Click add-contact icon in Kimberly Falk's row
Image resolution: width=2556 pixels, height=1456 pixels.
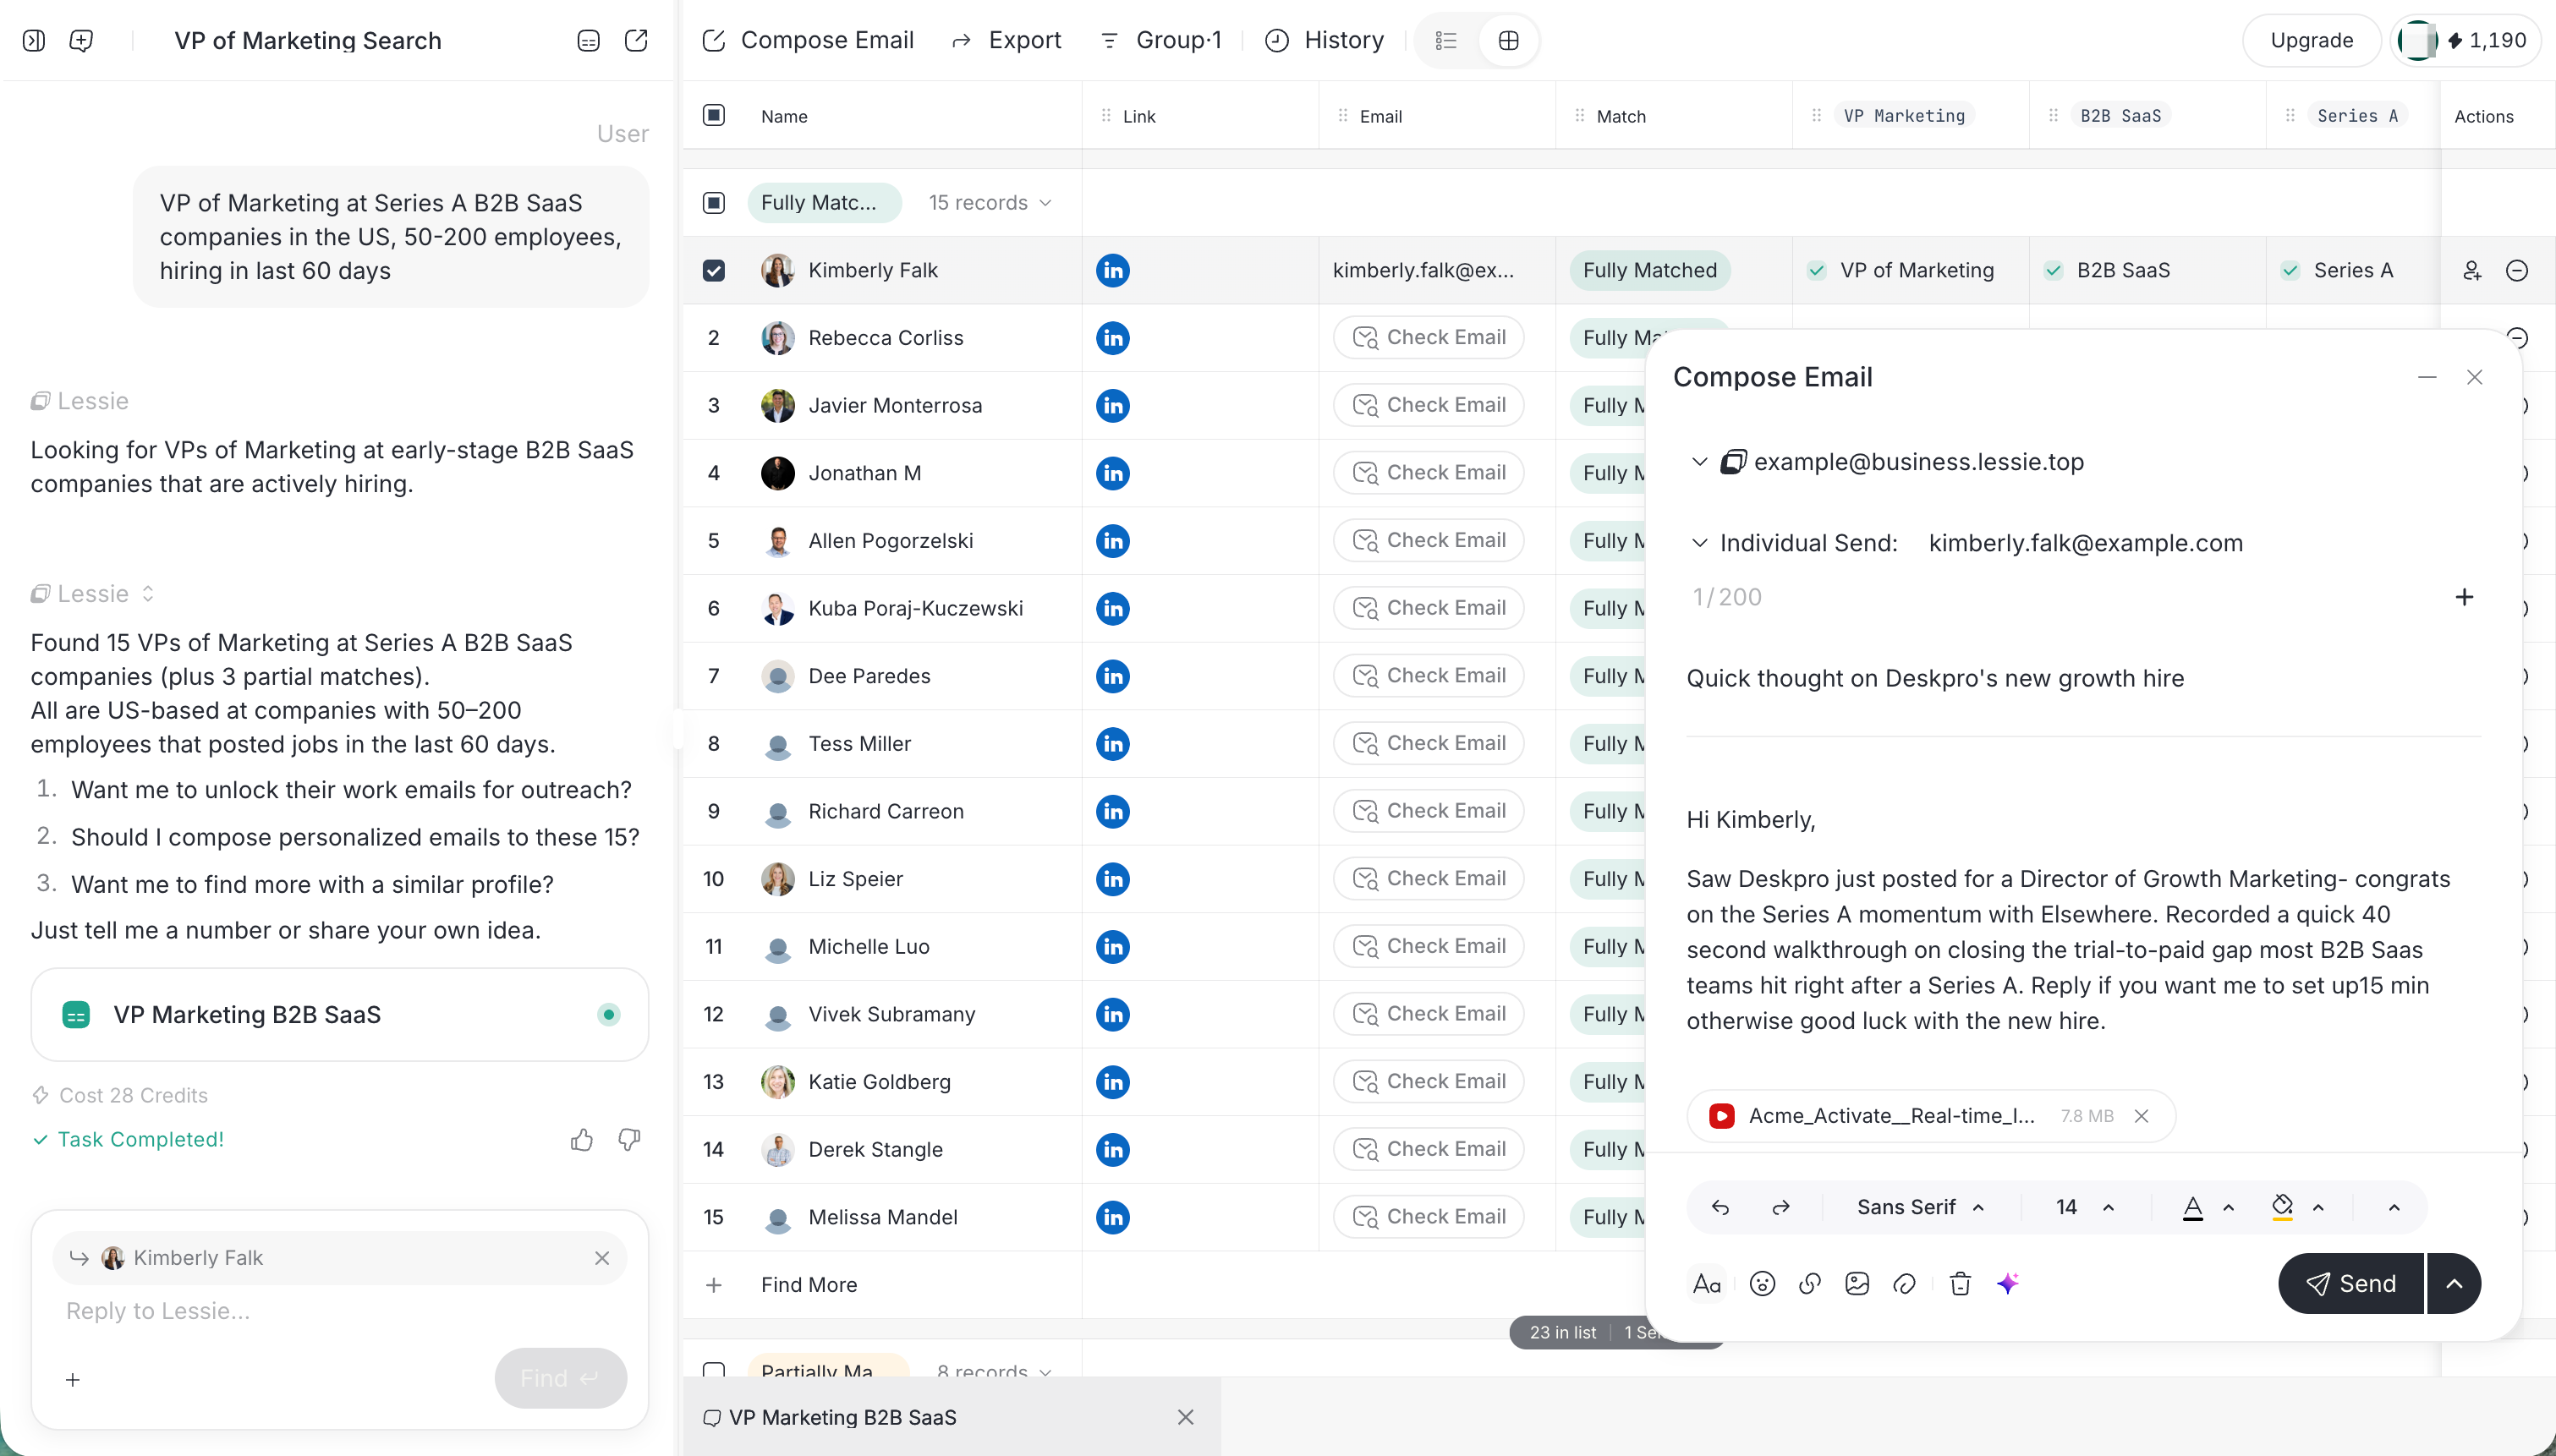pyautogui.click(x=2472, y=270)
